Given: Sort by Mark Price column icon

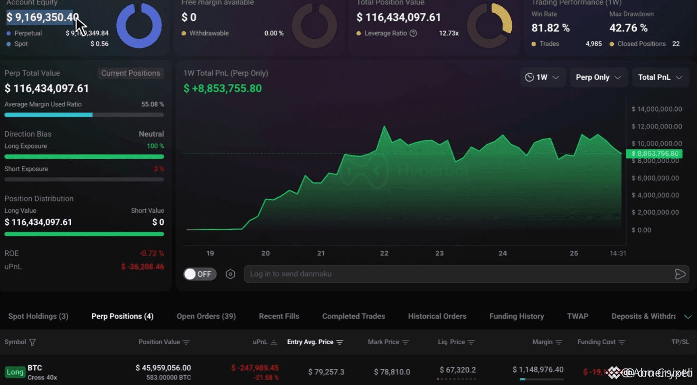Looking at the screenshot, I should (x=405, y=342).
